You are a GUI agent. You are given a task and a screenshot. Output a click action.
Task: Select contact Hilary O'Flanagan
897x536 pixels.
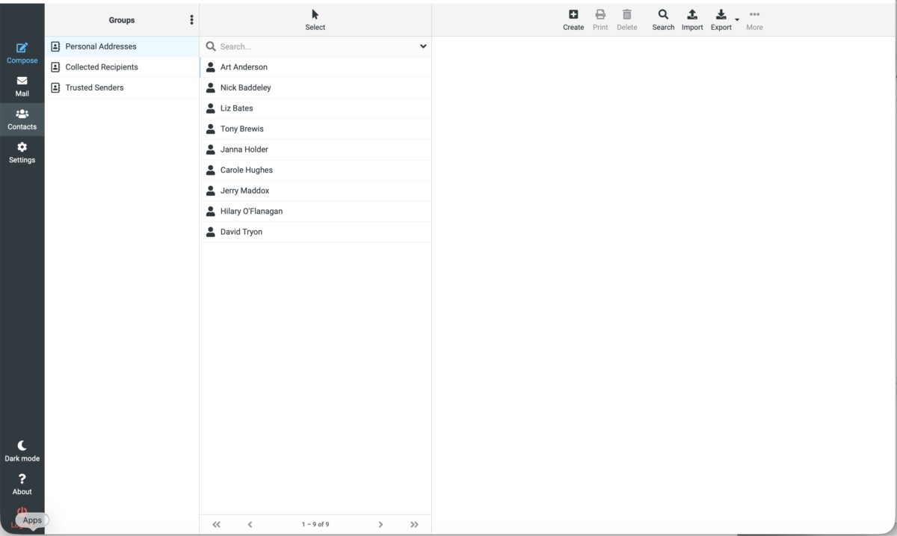tap(315, 211)
